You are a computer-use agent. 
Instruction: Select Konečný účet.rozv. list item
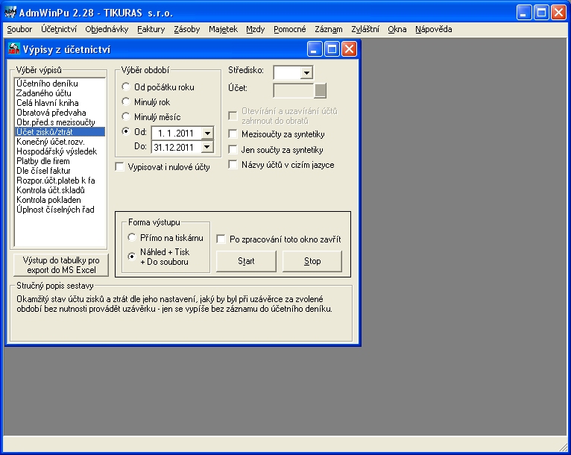point(60,142)
